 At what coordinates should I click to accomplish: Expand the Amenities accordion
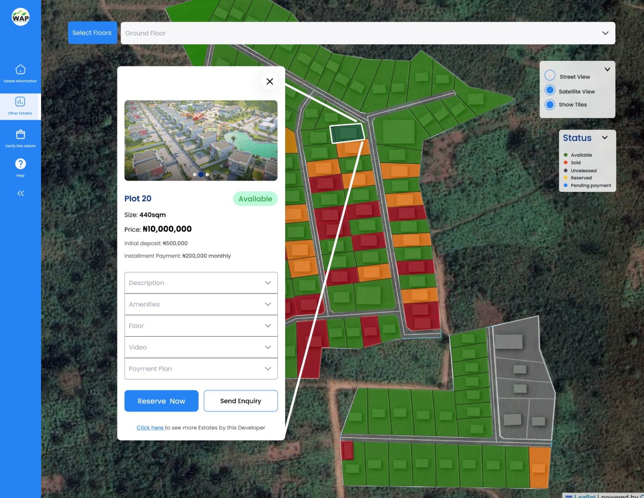pos(201,304)
